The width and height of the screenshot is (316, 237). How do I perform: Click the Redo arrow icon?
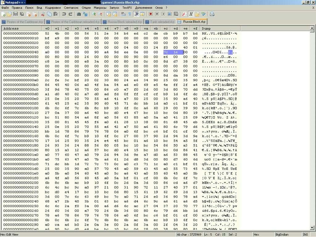(x=71, y=14)
